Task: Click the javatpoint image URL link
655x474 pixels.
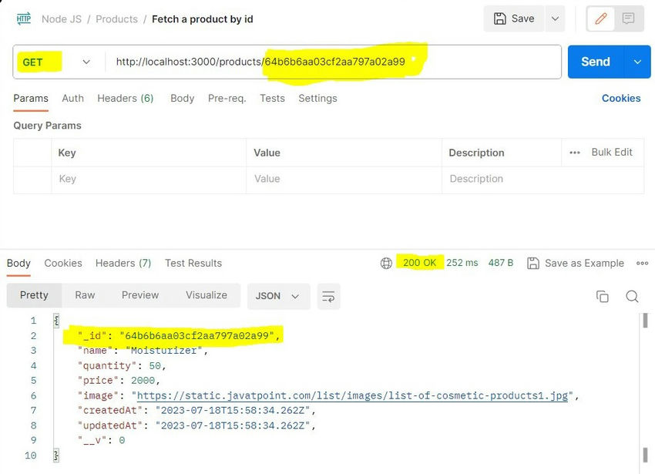Action: (352, 396)
